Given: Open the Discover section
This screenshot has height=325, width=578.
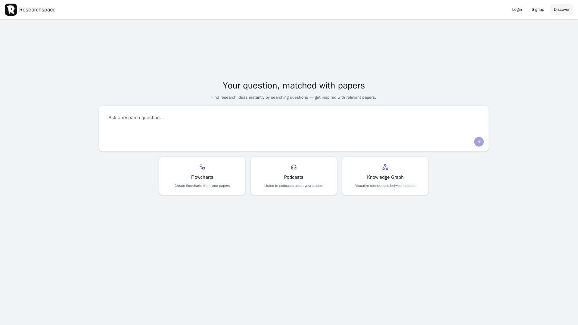Looking at the screenshot, I should pos(561,10).
